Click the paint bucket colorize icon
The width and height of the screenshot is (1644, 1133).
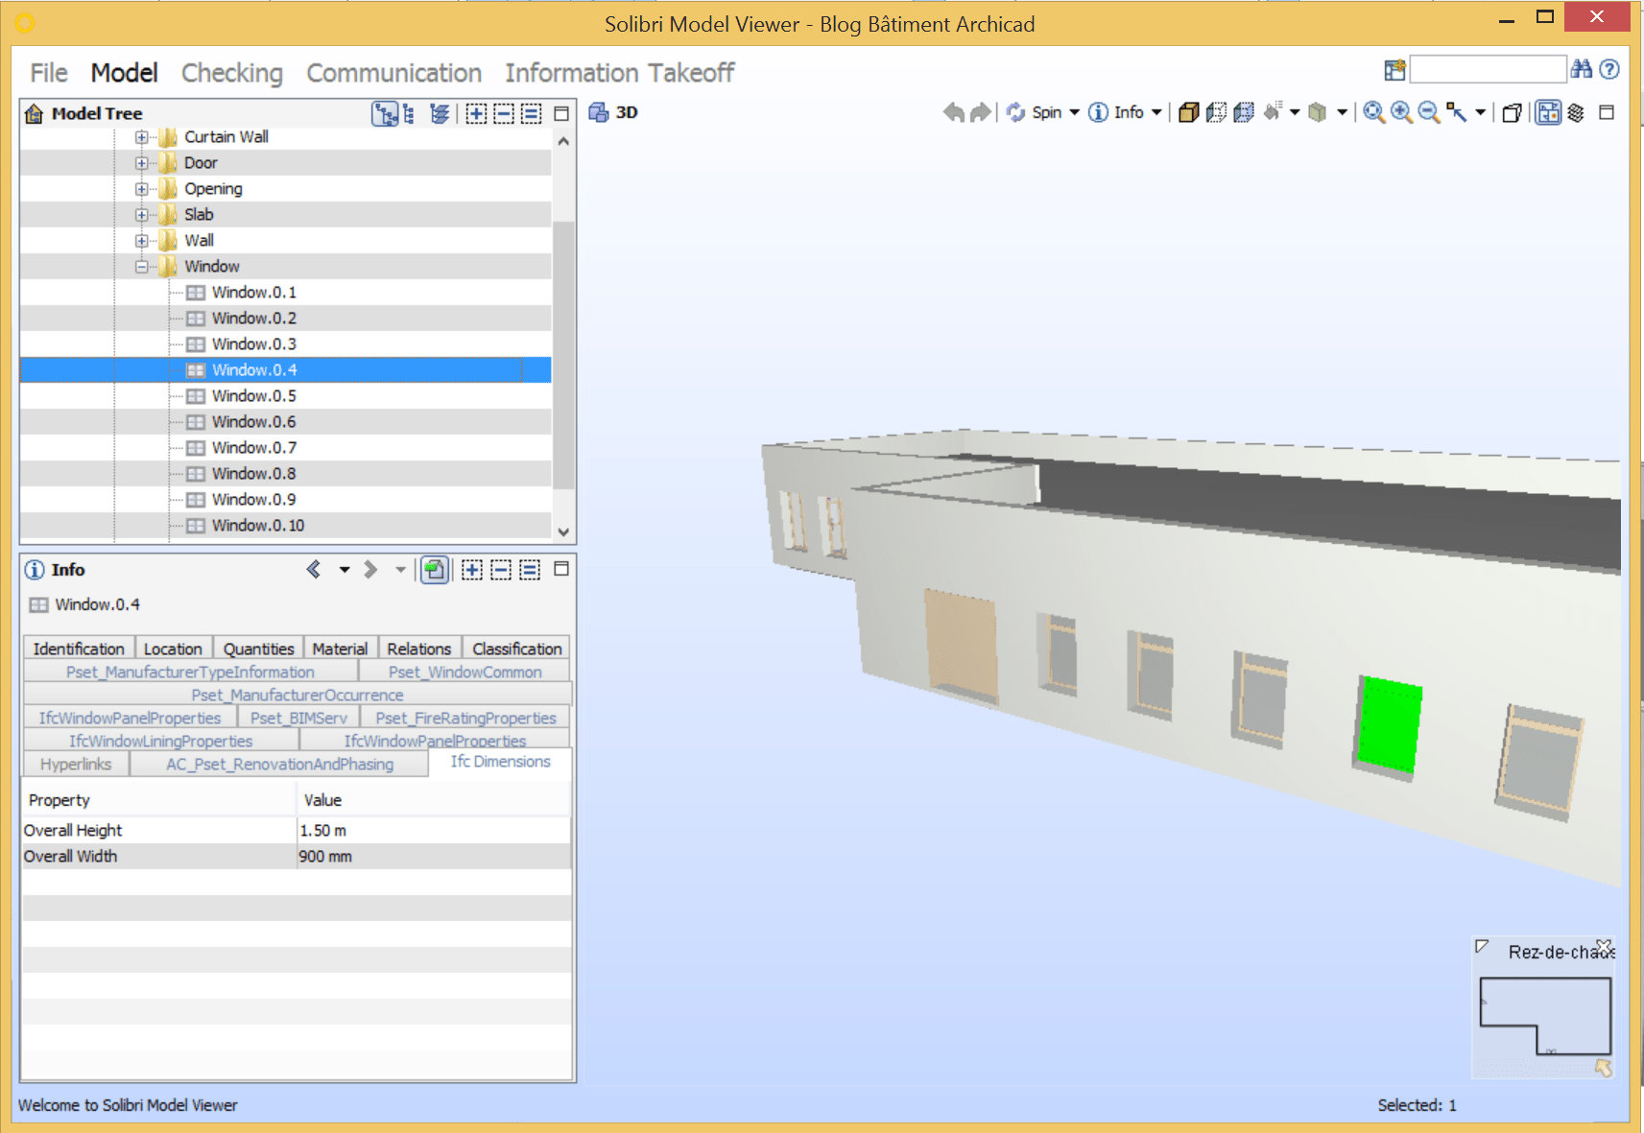coord(1273,112)
